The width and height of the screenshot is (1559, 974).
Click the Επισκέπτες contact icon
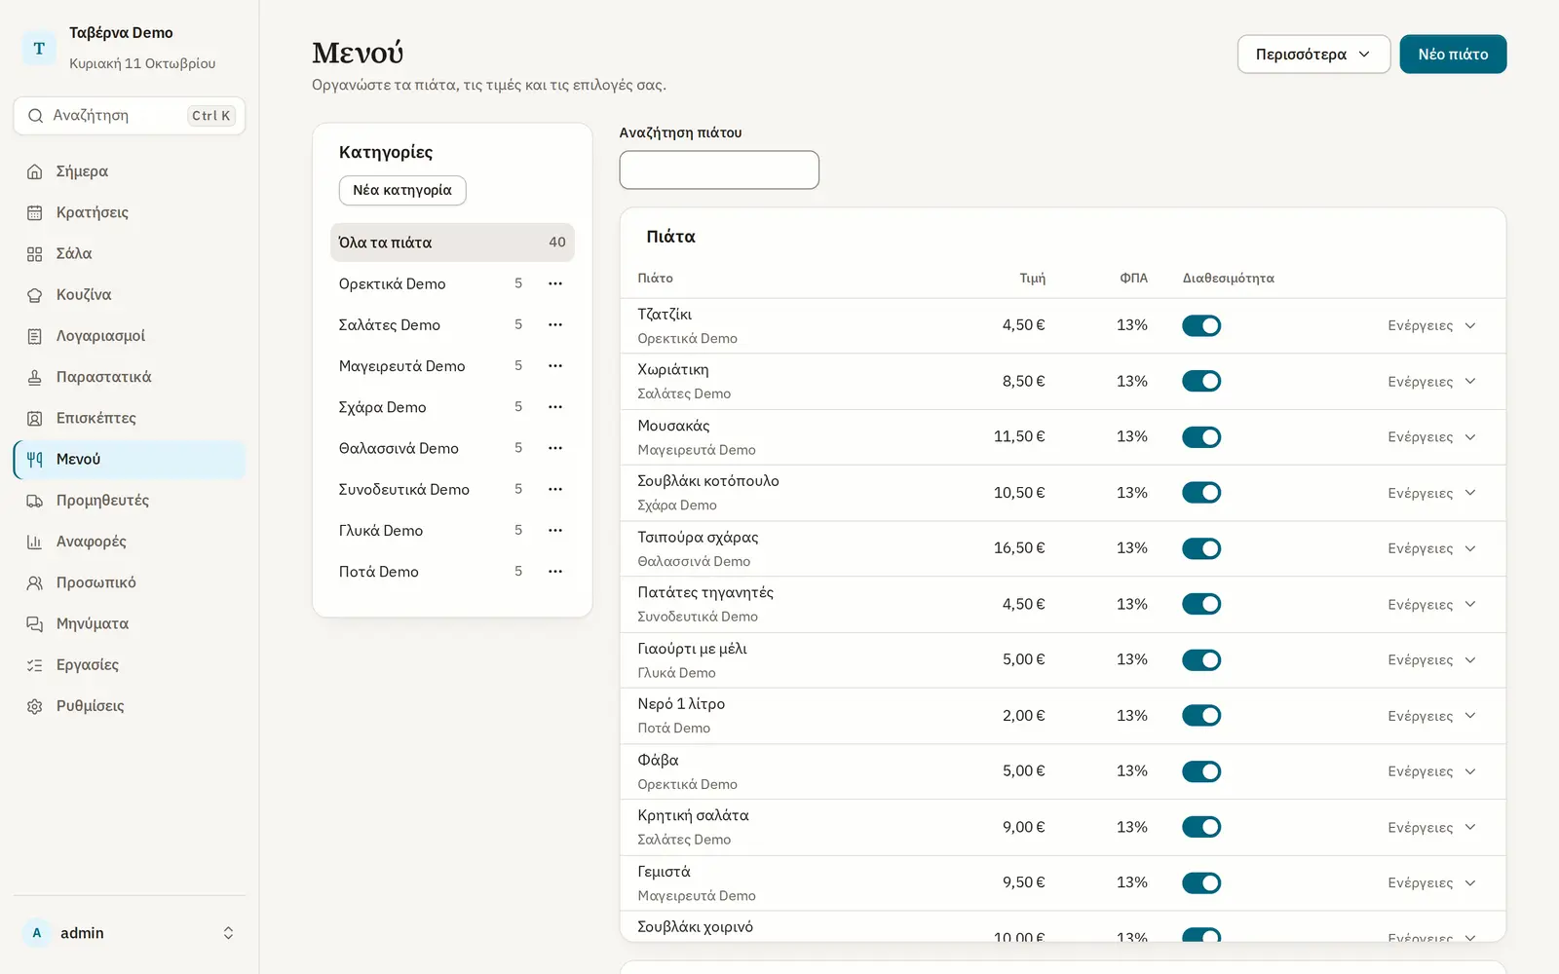pos(35,418)
